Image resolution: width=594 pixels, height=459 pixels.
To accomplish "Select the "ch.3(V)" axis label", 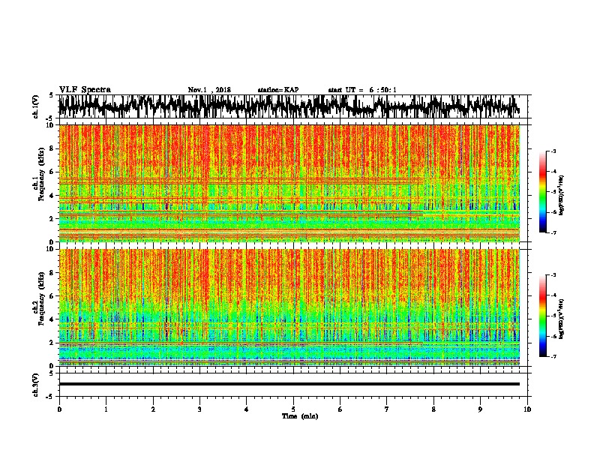I will [35, 385].
